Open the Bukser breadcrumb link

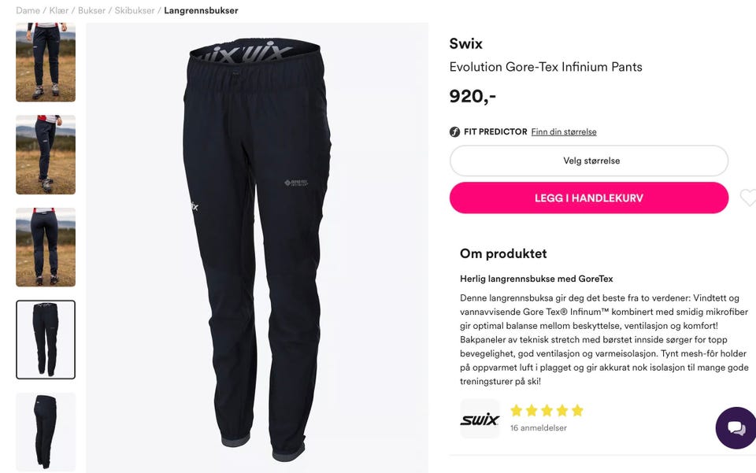coord(91,10)
